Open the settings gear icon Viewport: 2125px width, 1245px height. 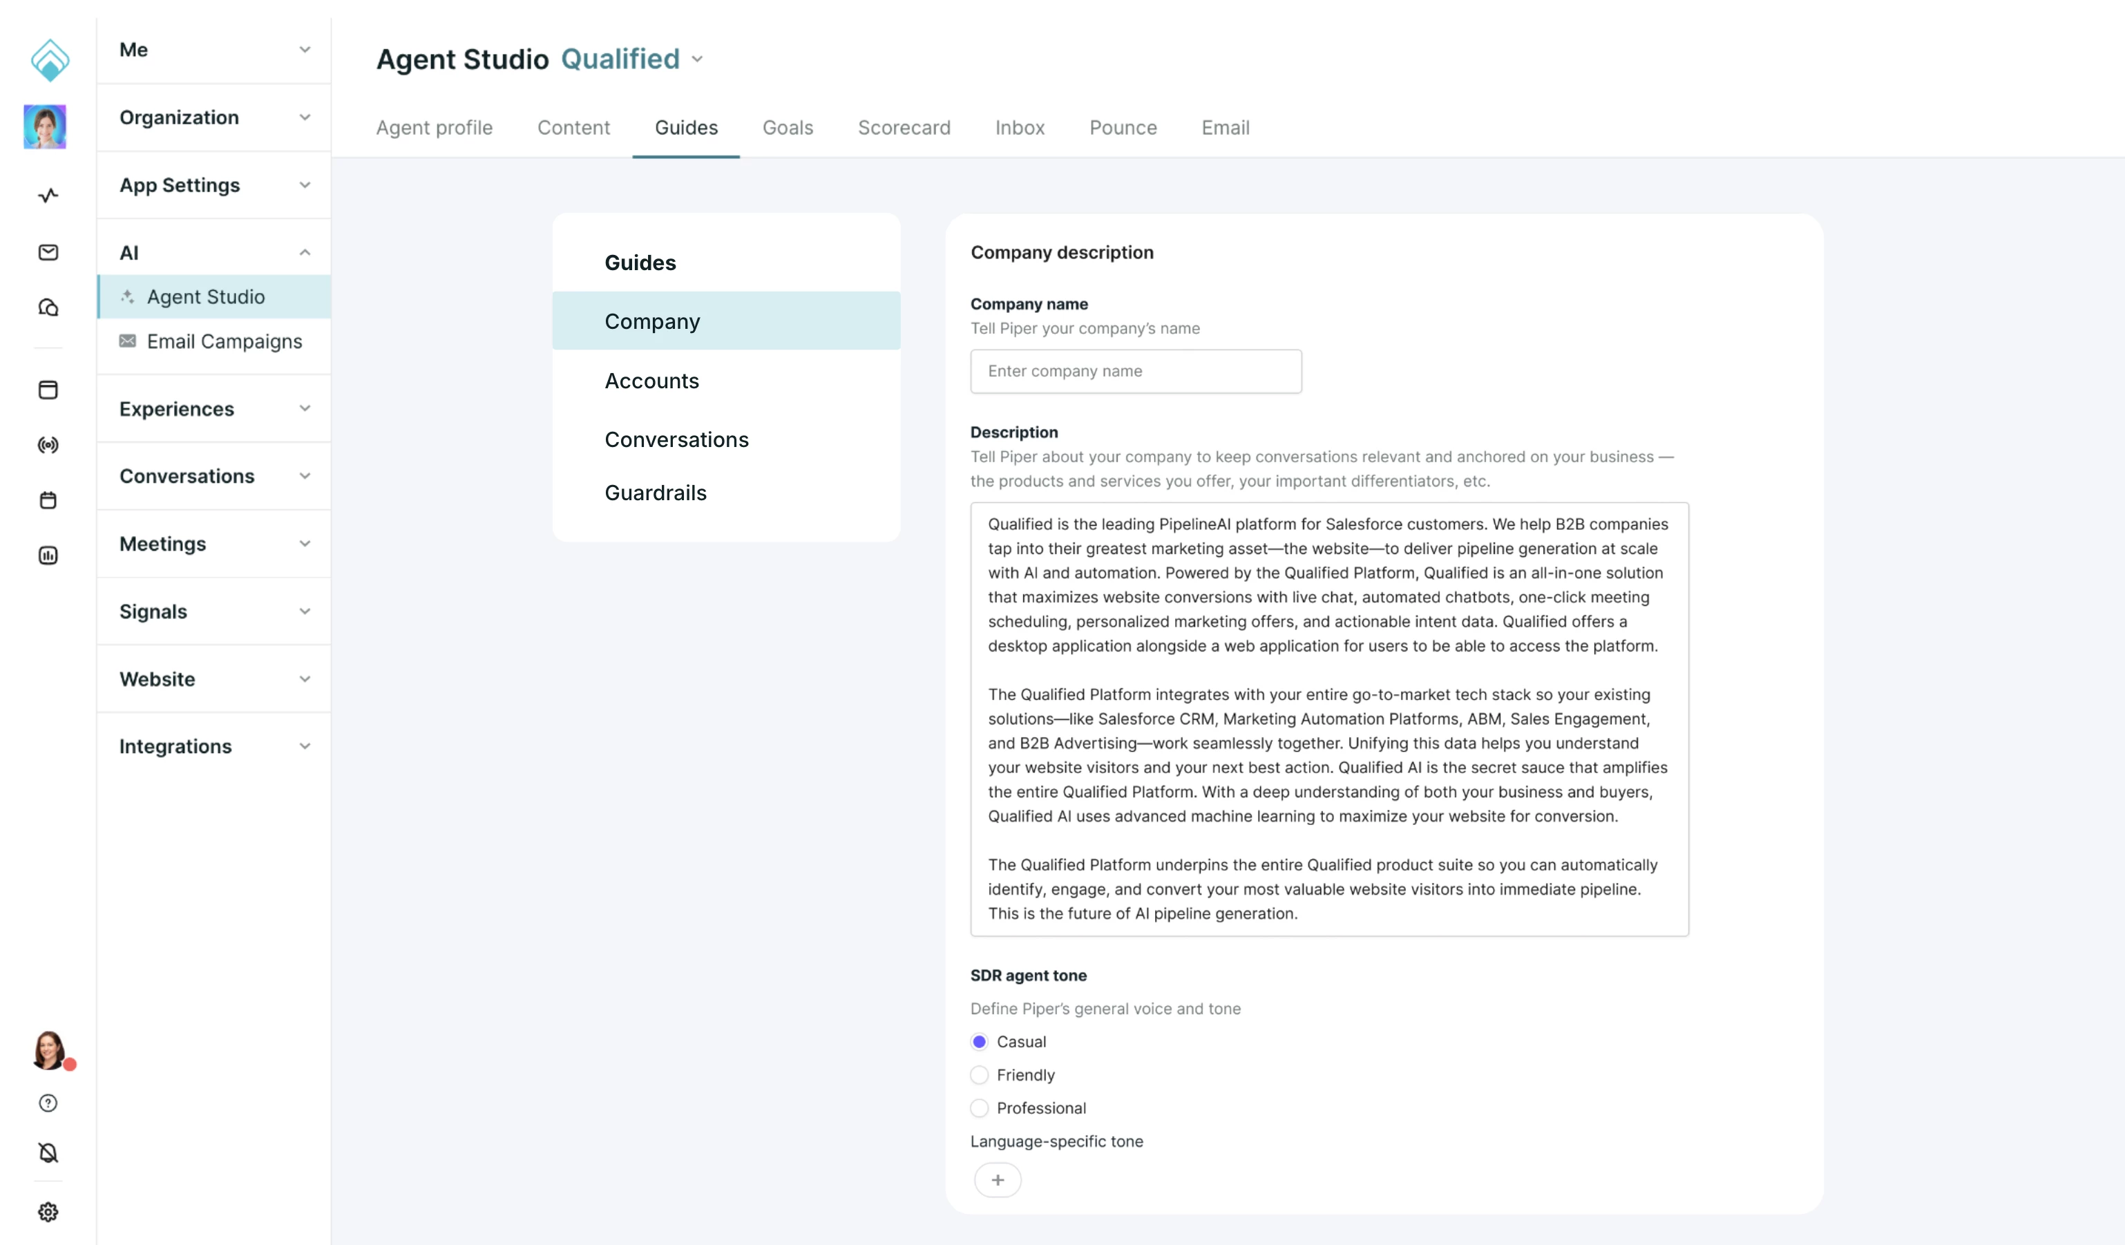[48, 1212]
